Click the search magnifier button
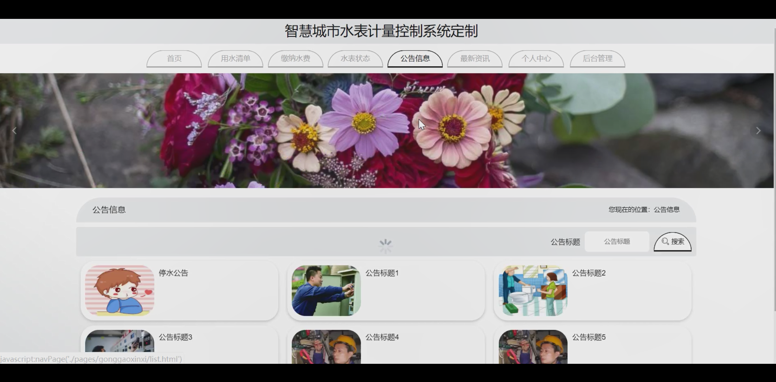Viewport: 776px width, 382px height. tap(672, 242)
